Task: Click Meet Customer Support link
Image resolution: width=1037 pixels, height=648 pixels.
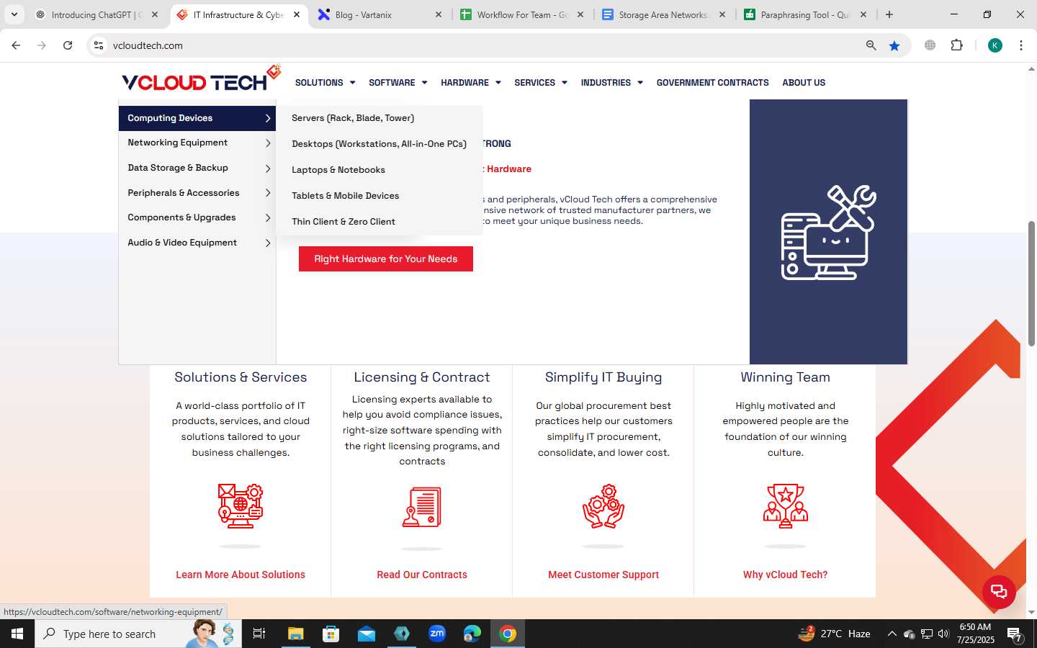Action: 603,575
